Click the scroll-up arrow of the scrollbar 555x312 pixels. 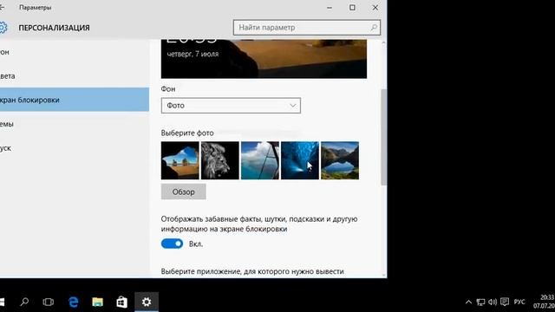pos(383,42)
